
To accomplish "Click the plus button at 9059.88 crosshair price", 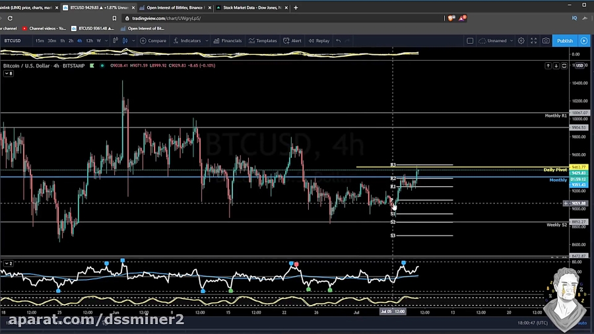I will click(566, 203).
